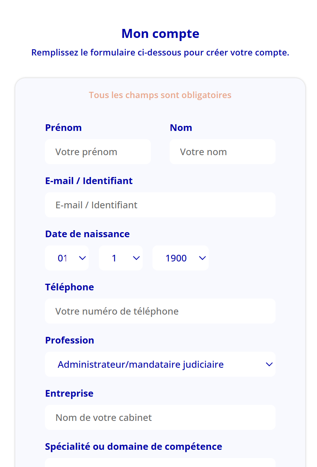Click the Prénom text field
Viewport: 317px width, 467px height.
click(x=98, y=152)
